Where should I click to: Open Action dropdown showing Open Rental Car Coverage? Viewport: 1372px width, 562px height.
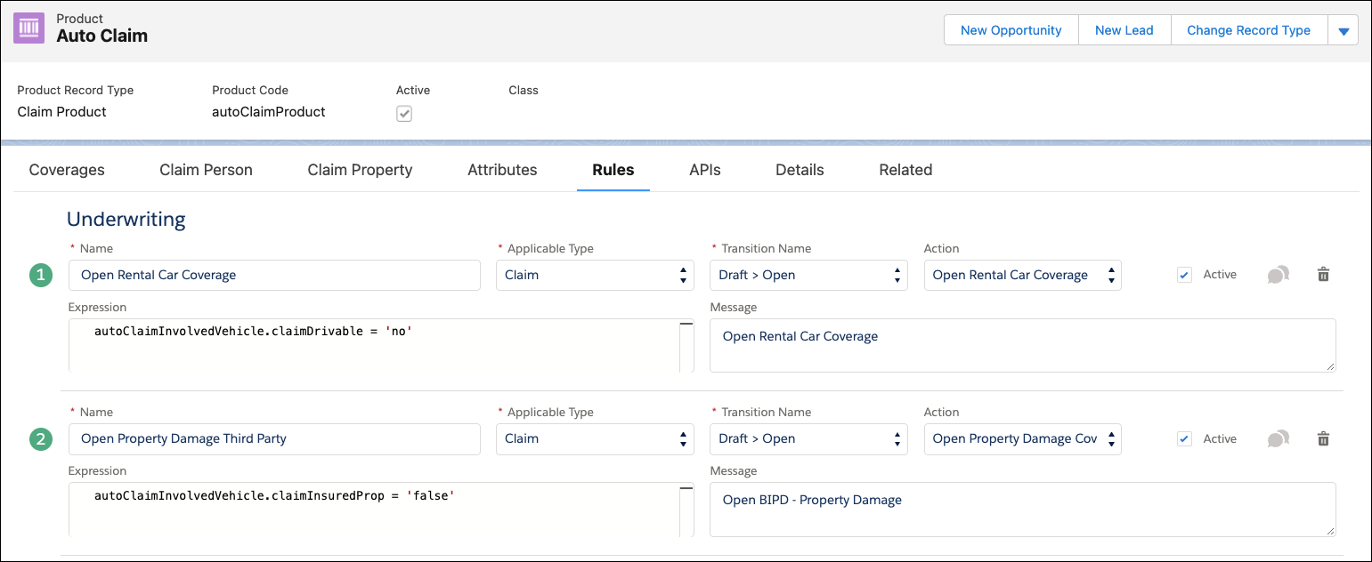point(1022,275)
